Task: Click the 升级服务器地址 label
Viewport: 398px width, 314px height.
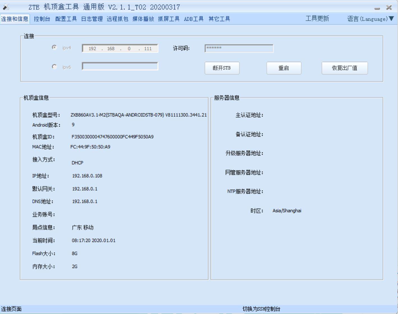Action: (x=244, y=153)
